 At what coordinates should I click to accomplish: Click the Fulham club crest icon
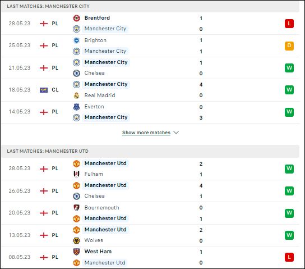tap(76, 174)
